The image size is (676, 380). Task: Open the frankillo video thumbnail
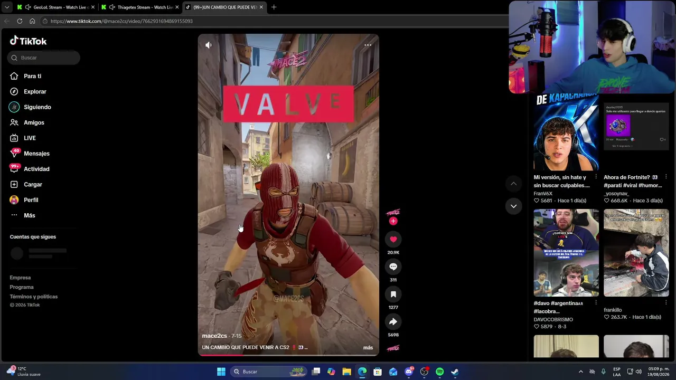pos(636,253)
